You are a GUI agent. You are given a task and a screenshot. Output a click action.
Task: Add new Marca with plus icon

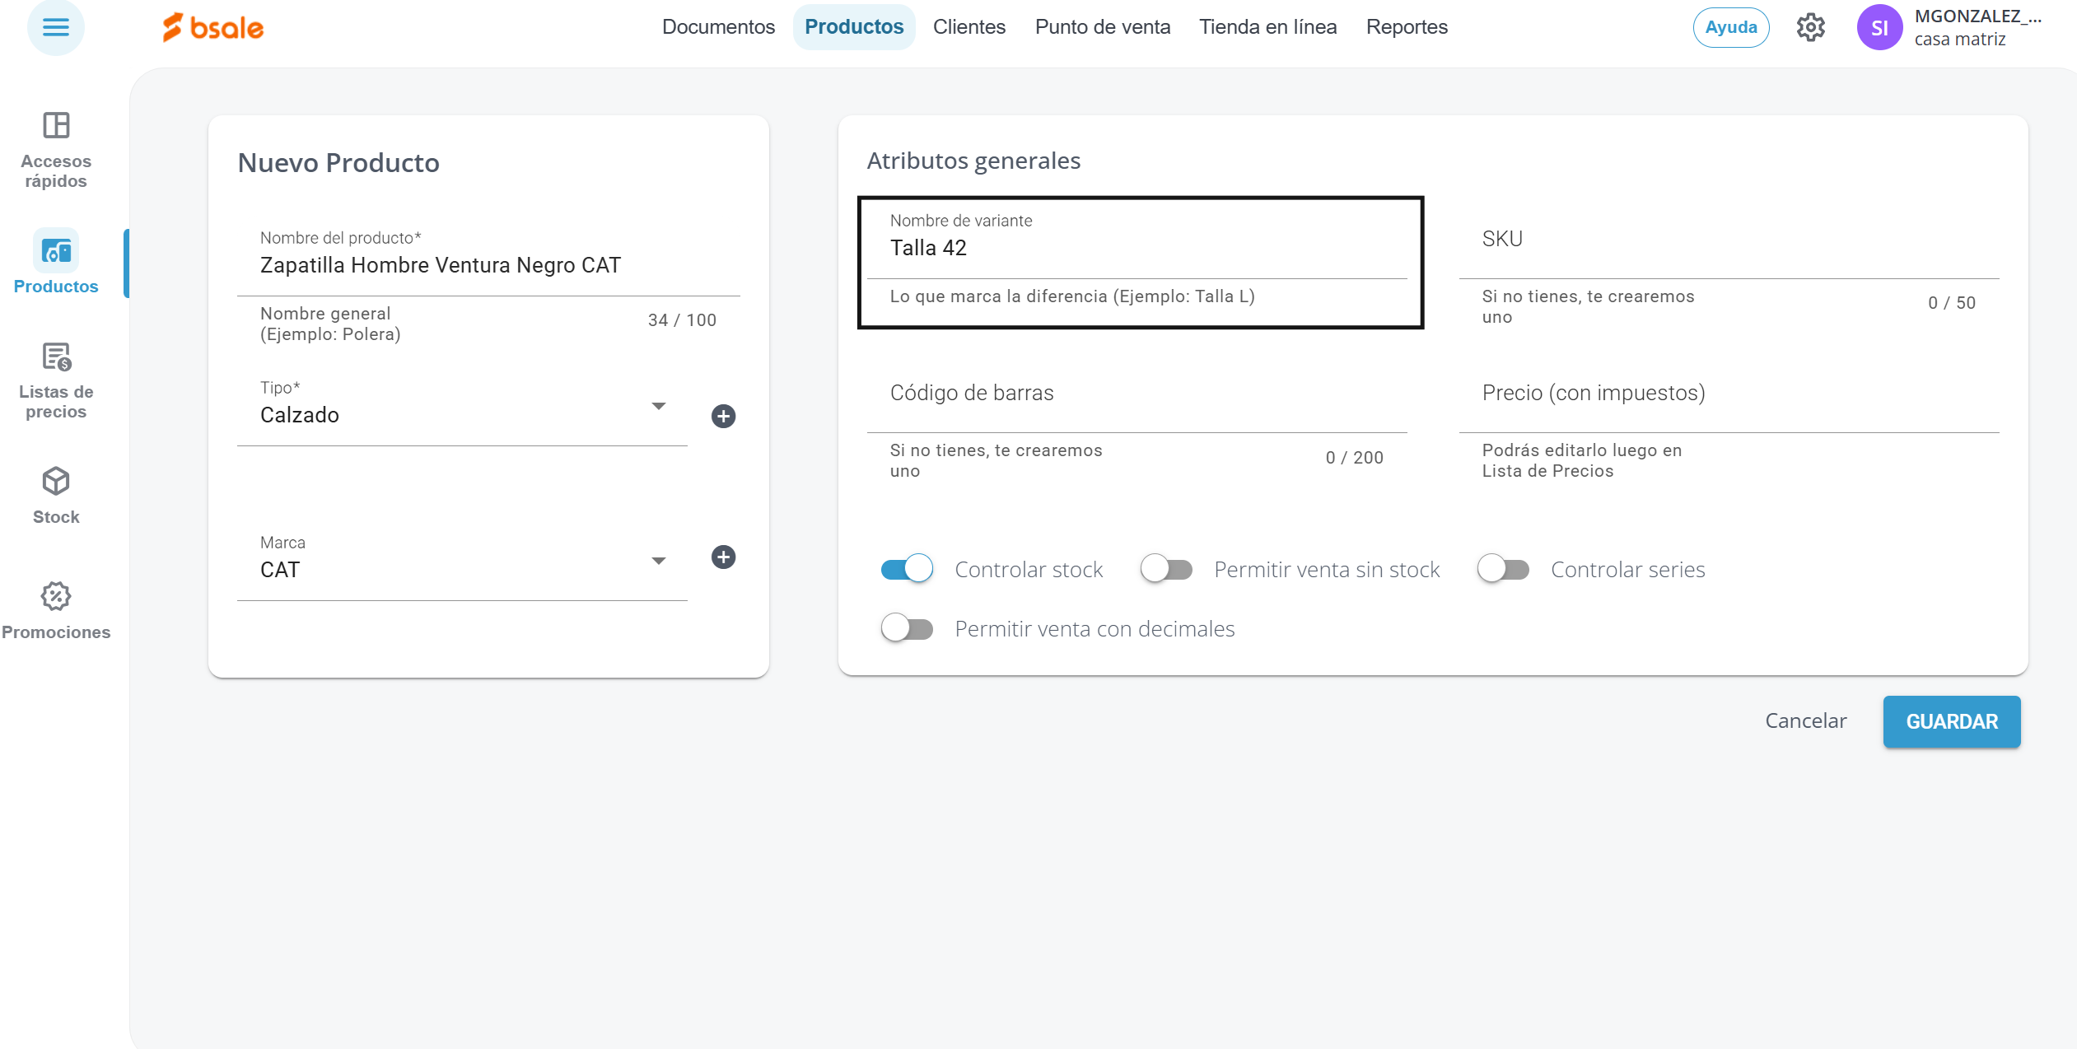723,557
